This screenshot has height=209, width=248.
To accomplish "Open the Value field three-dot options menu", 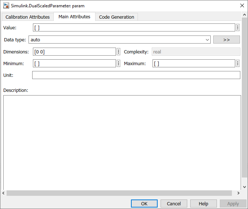I will click(238, 27).
